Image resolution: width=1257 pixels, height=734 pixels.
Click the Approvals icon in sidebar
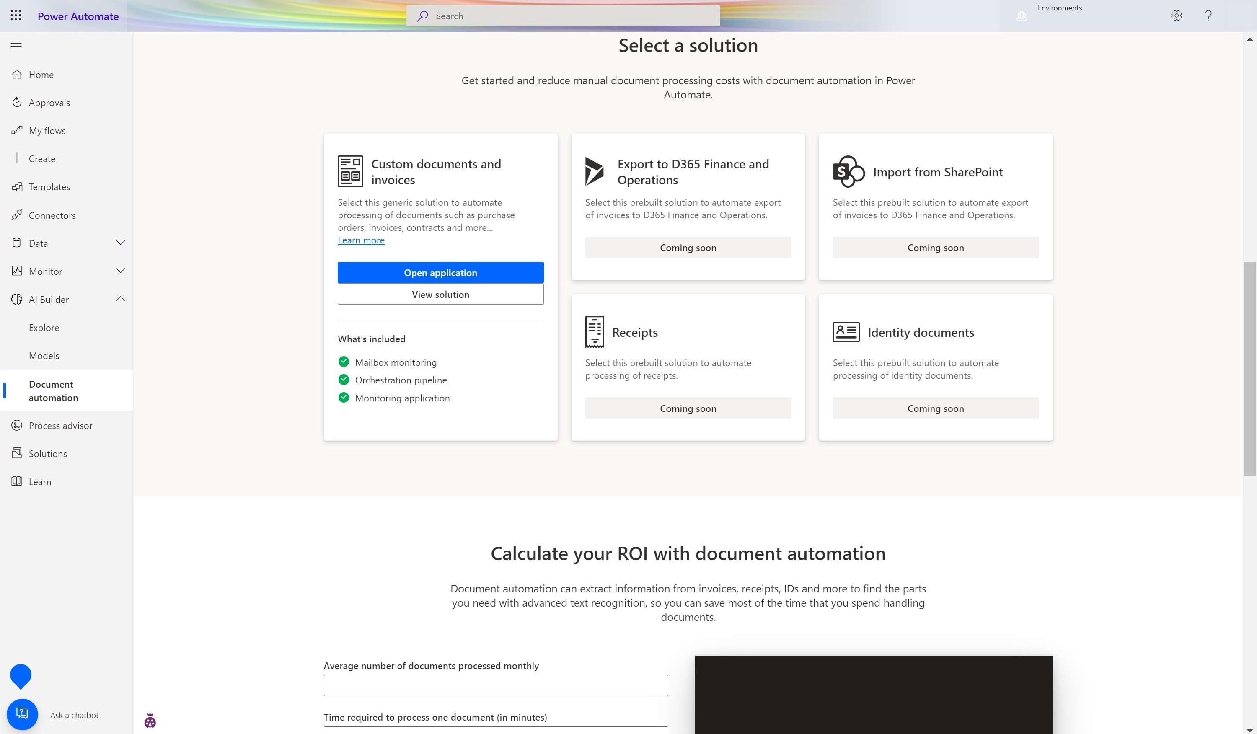tap(17, 102)
